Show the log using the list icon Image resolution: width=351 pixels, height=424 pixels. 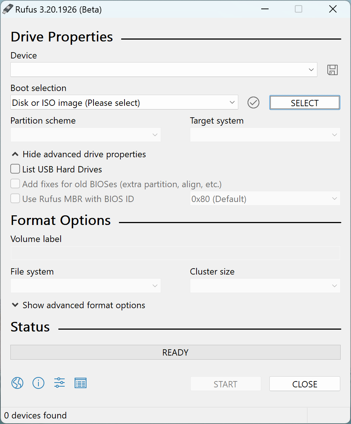81,383
